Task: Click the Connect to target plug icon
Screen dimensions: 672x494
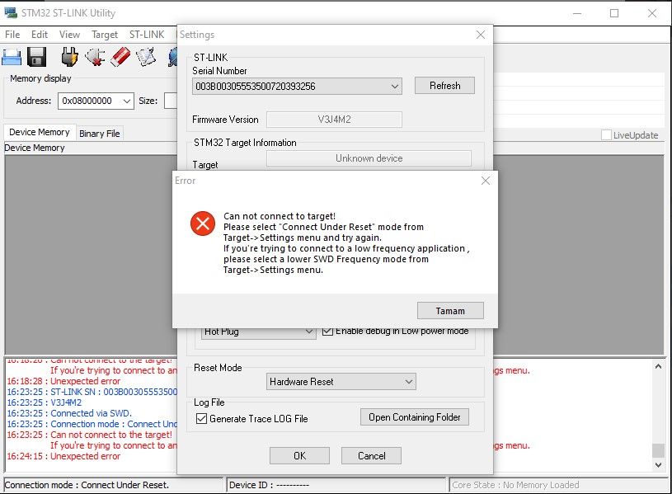Action: pyautogui.click(x=69, y=57)
